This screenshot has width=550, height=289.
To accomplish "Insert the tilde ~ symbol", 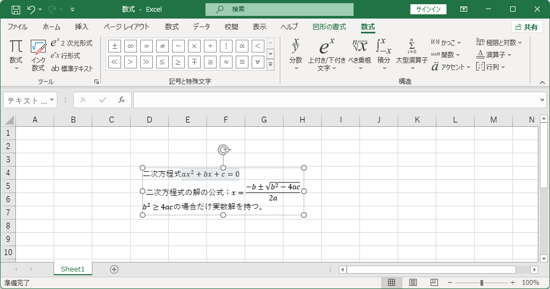I will 178,46.
